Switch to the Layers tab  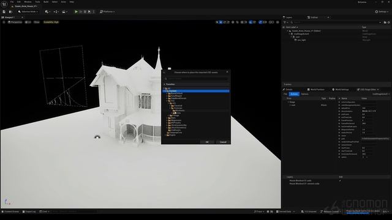point(287,18)
